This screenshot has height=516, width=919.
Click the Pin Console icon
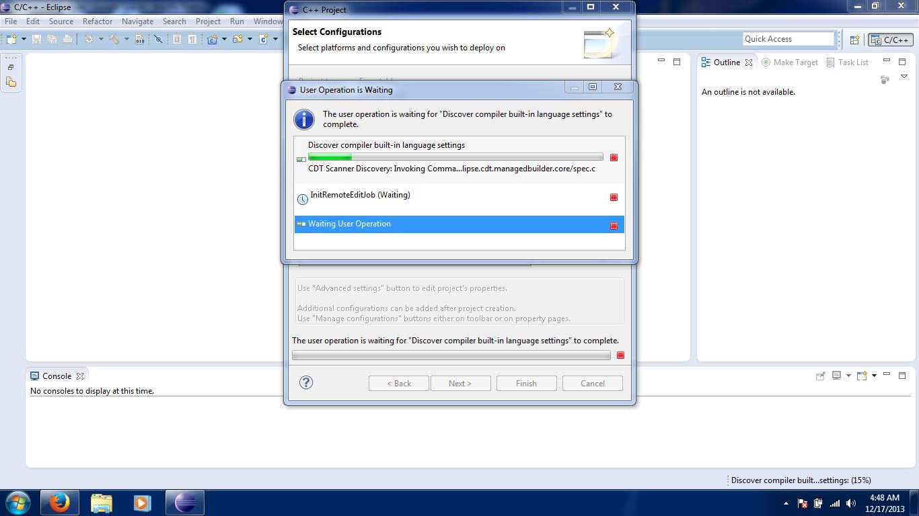click(820, 376)
